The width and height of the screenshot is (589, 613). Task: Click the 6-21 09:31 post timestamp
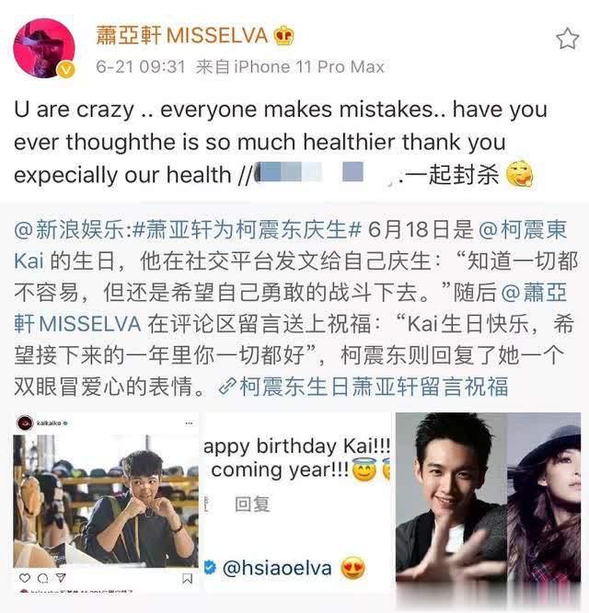tap(141, 67)
